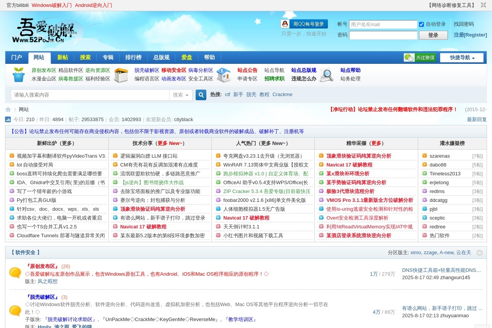Click the hot search term Crackme

coord(283,94)
